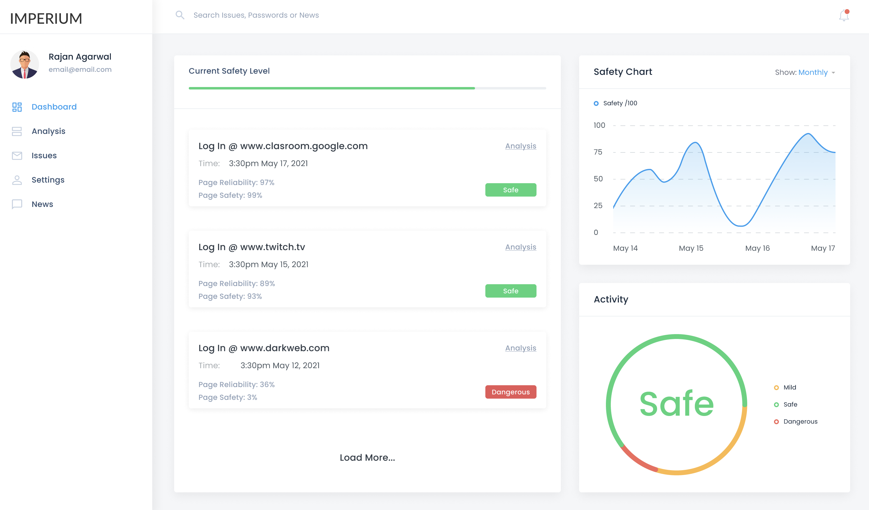This screenshot has height=510, width=869.
Task: Toggle the Safety /100 legend dot
Action: coord(596,103)
